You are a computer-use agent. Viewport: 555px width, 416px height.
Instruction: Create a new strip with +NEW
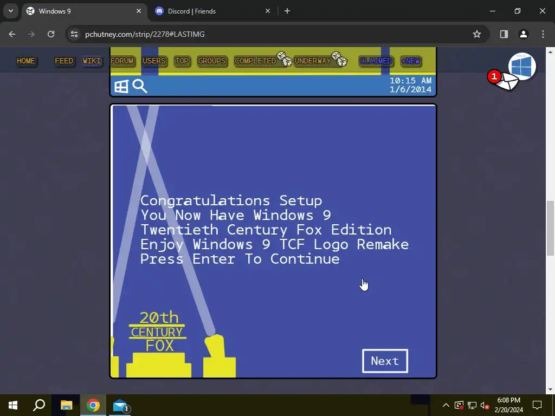[411, 61]
